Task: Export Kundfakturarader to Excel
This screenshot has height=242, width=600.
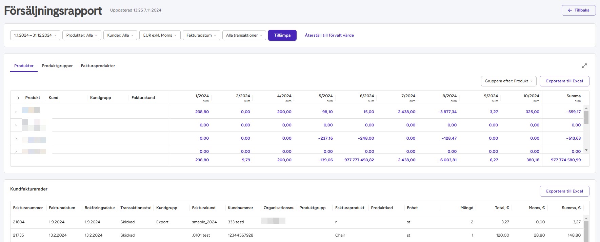Action: (x=564, y=191)
